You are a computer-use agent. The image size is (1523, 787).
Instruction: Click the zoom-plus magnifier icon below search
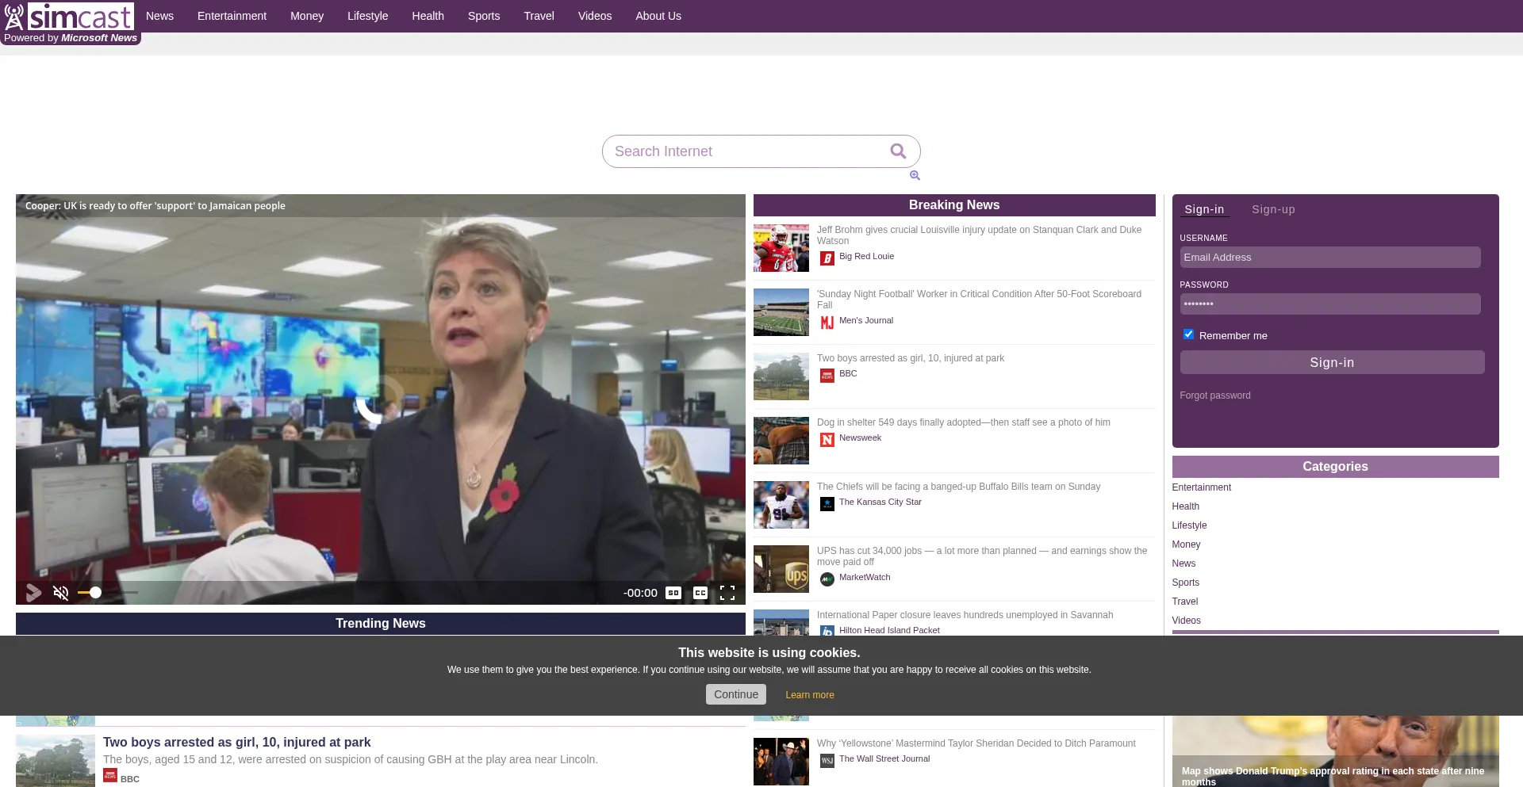pos(915,176)
